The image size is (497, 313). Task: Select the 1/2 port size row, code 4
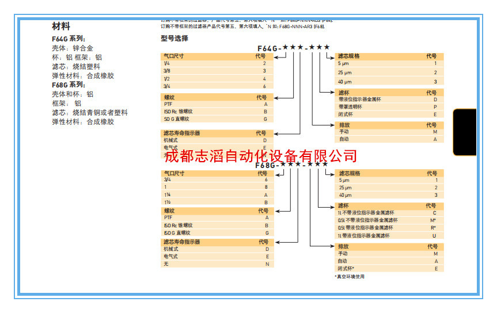click(217, 79)
